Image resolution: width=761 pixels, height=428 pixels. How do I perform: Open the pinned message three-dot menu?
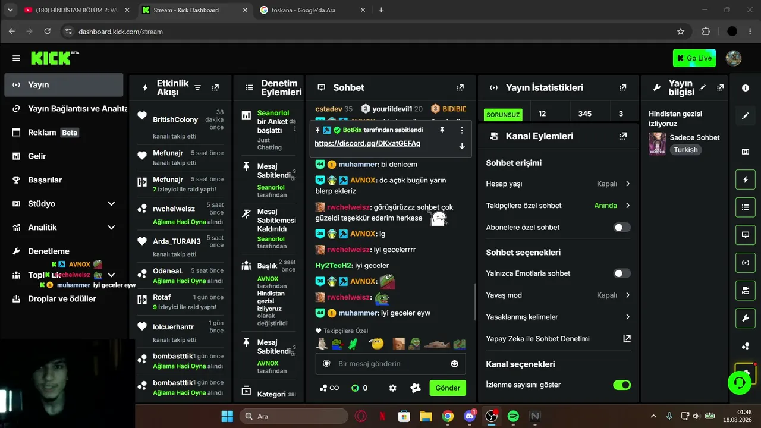pos(462,130)
